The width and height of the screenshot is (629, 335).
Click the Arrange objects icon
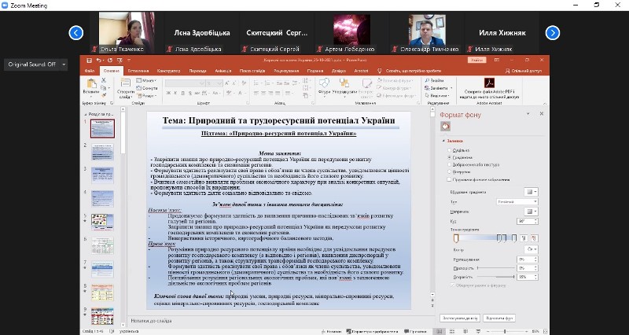point(345,86)
